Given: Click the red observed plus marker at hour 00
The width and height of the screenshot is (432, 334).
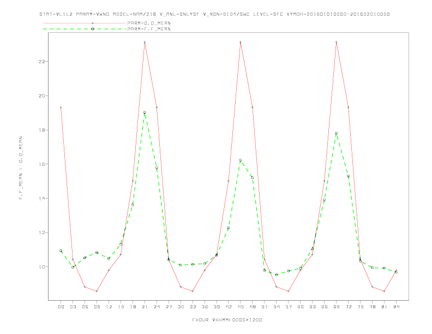Looking at the screenshot, I should coord(61,108).
